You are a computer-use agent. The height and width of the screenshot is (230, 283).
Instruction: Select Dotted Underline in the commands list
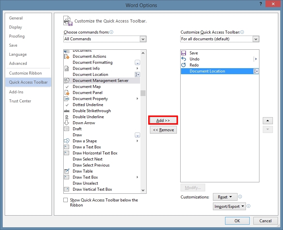point(102,105)
